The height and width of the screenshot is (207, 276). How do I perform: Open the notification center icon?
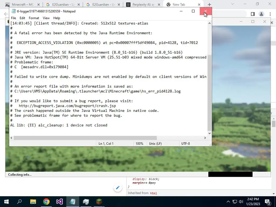(267, 202)
